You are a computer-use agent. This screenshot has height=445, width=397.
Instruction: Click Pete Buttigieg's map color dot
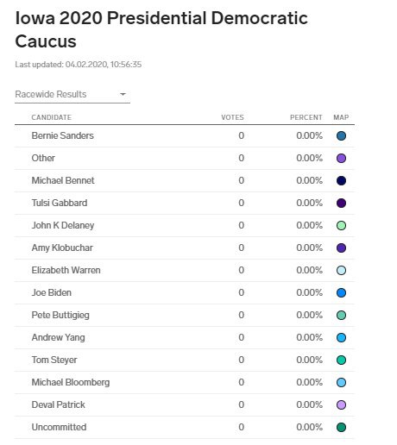pos(341,315)
